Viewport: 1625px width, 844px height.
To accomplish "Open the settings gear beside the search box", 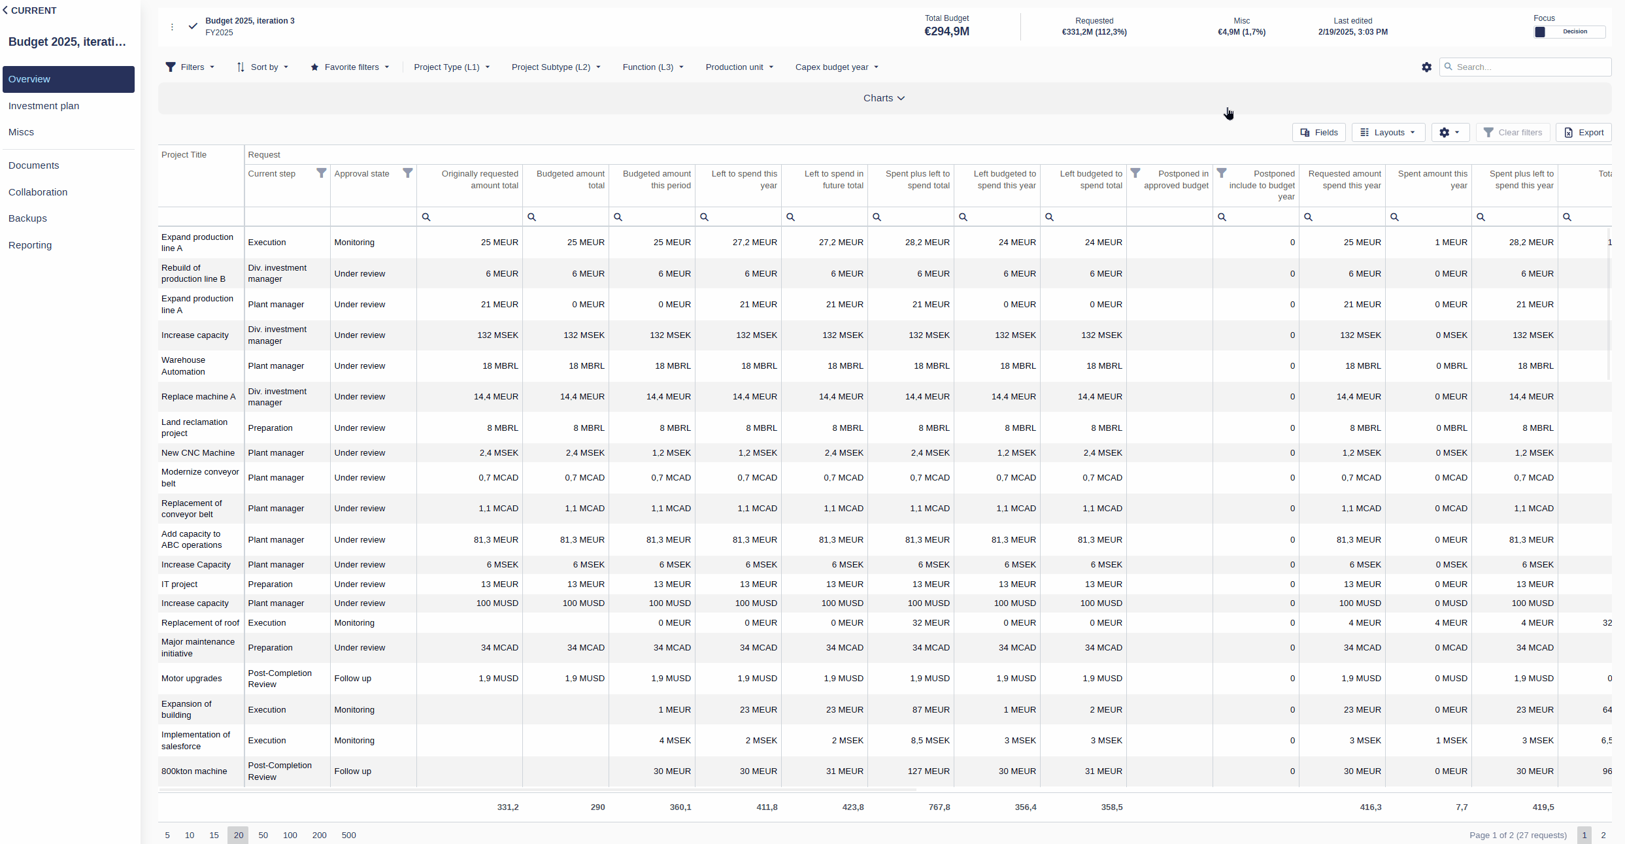I will [1426, 67].
